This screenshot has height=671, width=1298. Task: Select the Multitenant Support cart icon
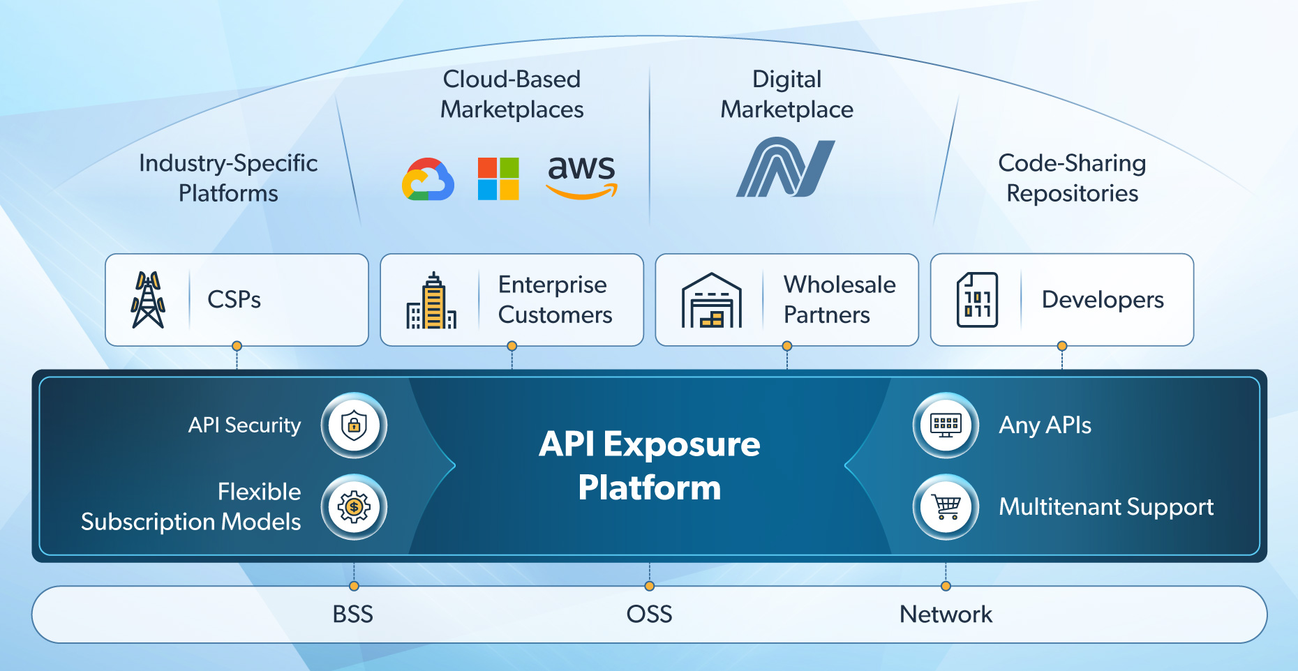[x=946, y=507]
